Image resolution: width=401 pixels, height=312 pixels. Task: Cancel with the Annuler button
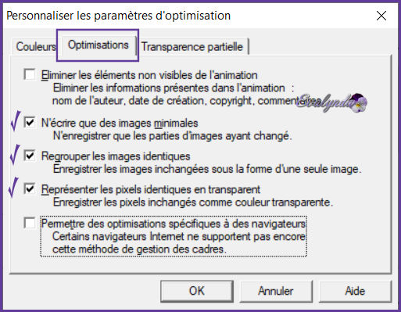[x=276, y=291]
